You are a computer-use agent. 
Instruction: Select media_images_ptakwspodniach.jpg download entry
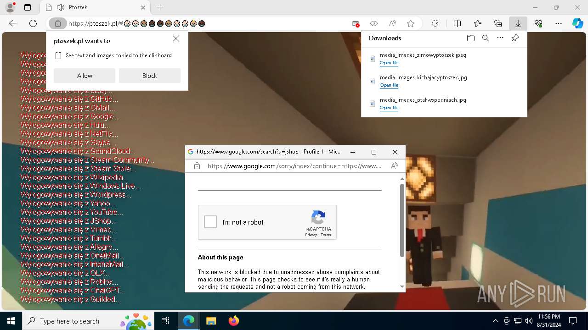click(x=444, y=104)
